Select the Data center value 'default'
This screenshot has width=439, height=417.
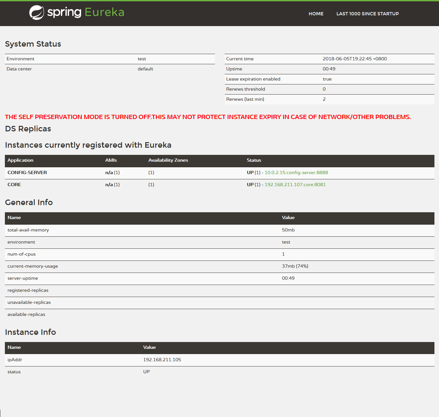(145, 69)
